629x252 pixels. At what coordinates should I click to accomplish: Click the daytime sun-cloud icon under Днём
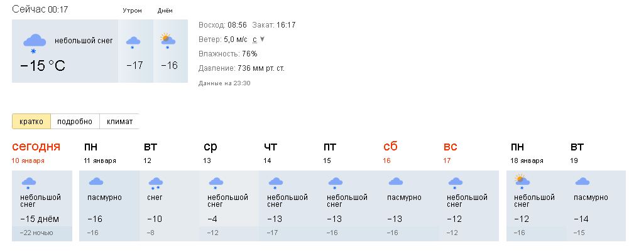point(167,41)
